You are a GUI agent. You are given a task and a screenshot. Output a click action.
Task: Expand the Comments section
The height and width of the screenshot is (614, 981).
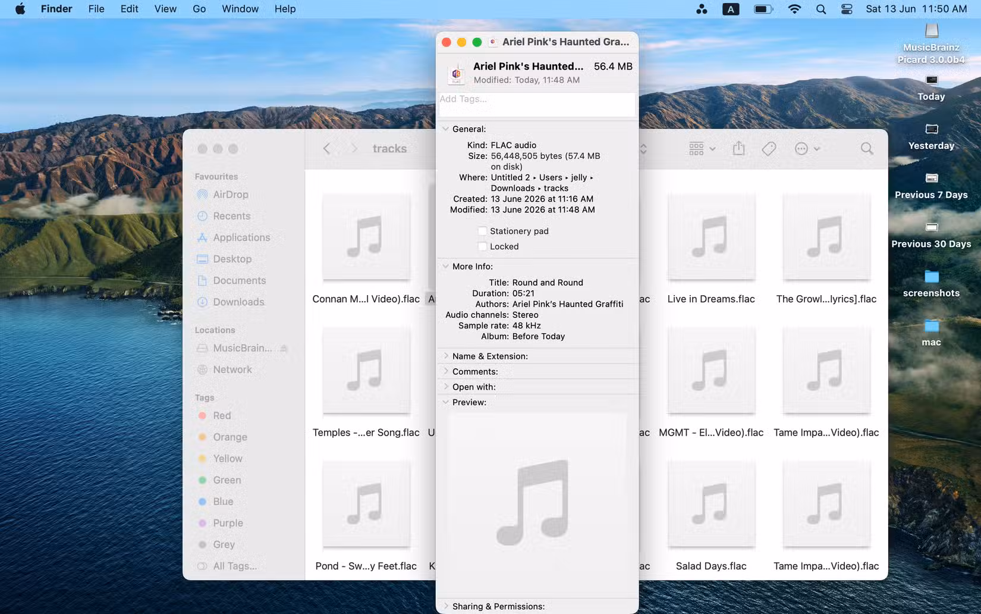click(445, 371)
